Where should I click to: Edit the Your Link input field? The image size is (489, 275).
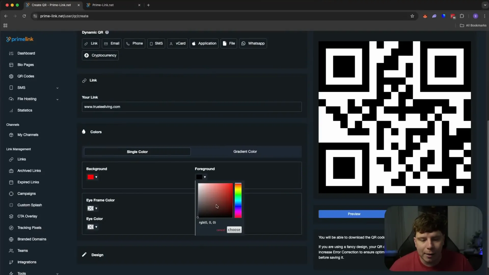pyautogui.click(x=192, y=107)
